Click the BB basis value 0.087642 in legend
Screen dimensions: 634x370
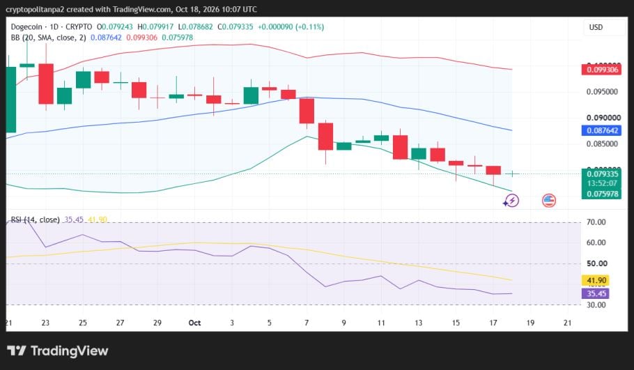coord(106,38)
